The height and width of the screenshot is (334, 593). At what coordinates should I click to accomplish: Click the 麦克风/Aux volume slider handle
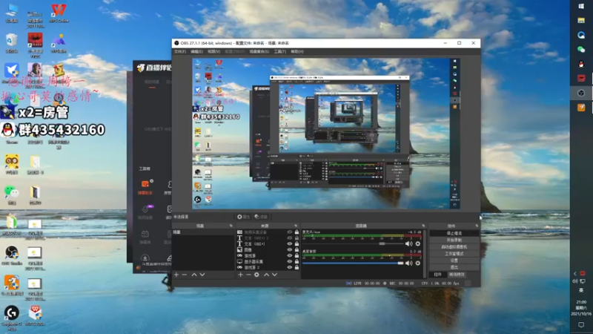coord(382,244)
